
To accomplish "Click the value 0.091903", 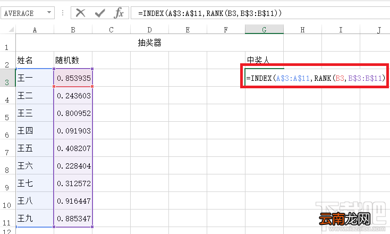I will coord(73,130).
